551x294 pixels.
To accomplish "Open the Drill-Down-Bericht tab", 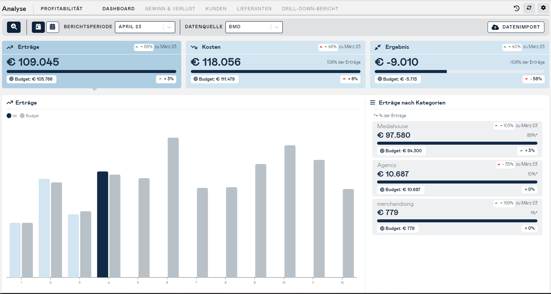I will (310, 9).
